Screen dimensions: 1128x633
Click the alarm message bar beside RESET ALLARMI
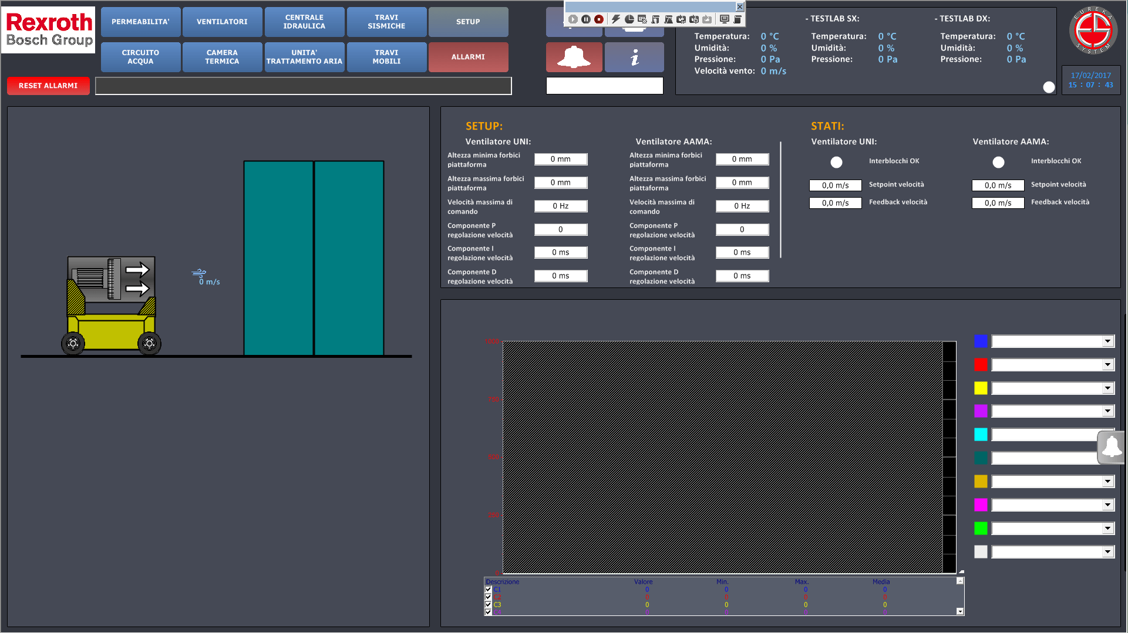click(304, 86)
